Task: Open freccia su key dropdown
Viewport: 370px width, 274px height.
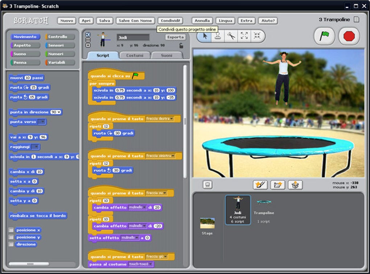Action: pos(164,193)
